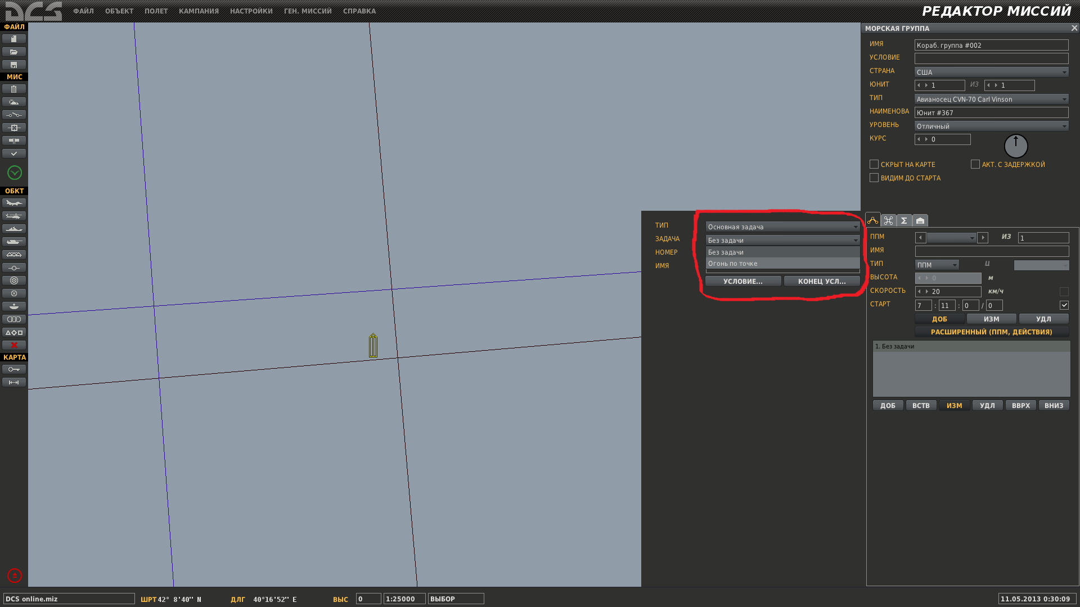This screenshot has height=607, width=1080.
Task: Open the СТРАНА dropdown showing США
Action: pyautogui.click(x=991, y=72)
